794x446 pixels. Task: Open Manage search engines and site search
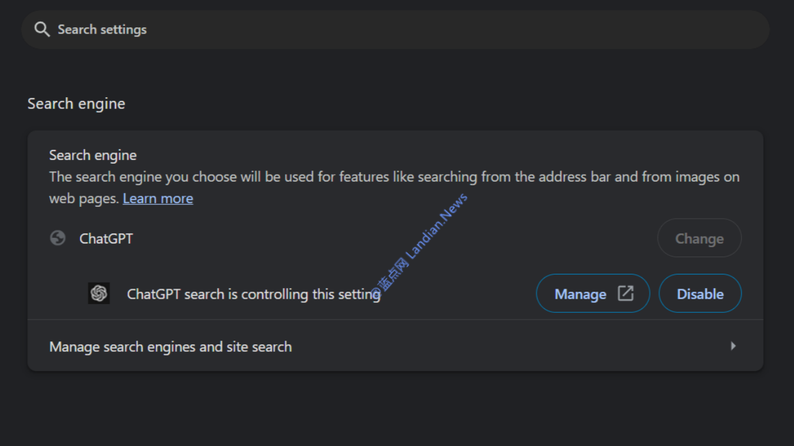tap(171, 346)
